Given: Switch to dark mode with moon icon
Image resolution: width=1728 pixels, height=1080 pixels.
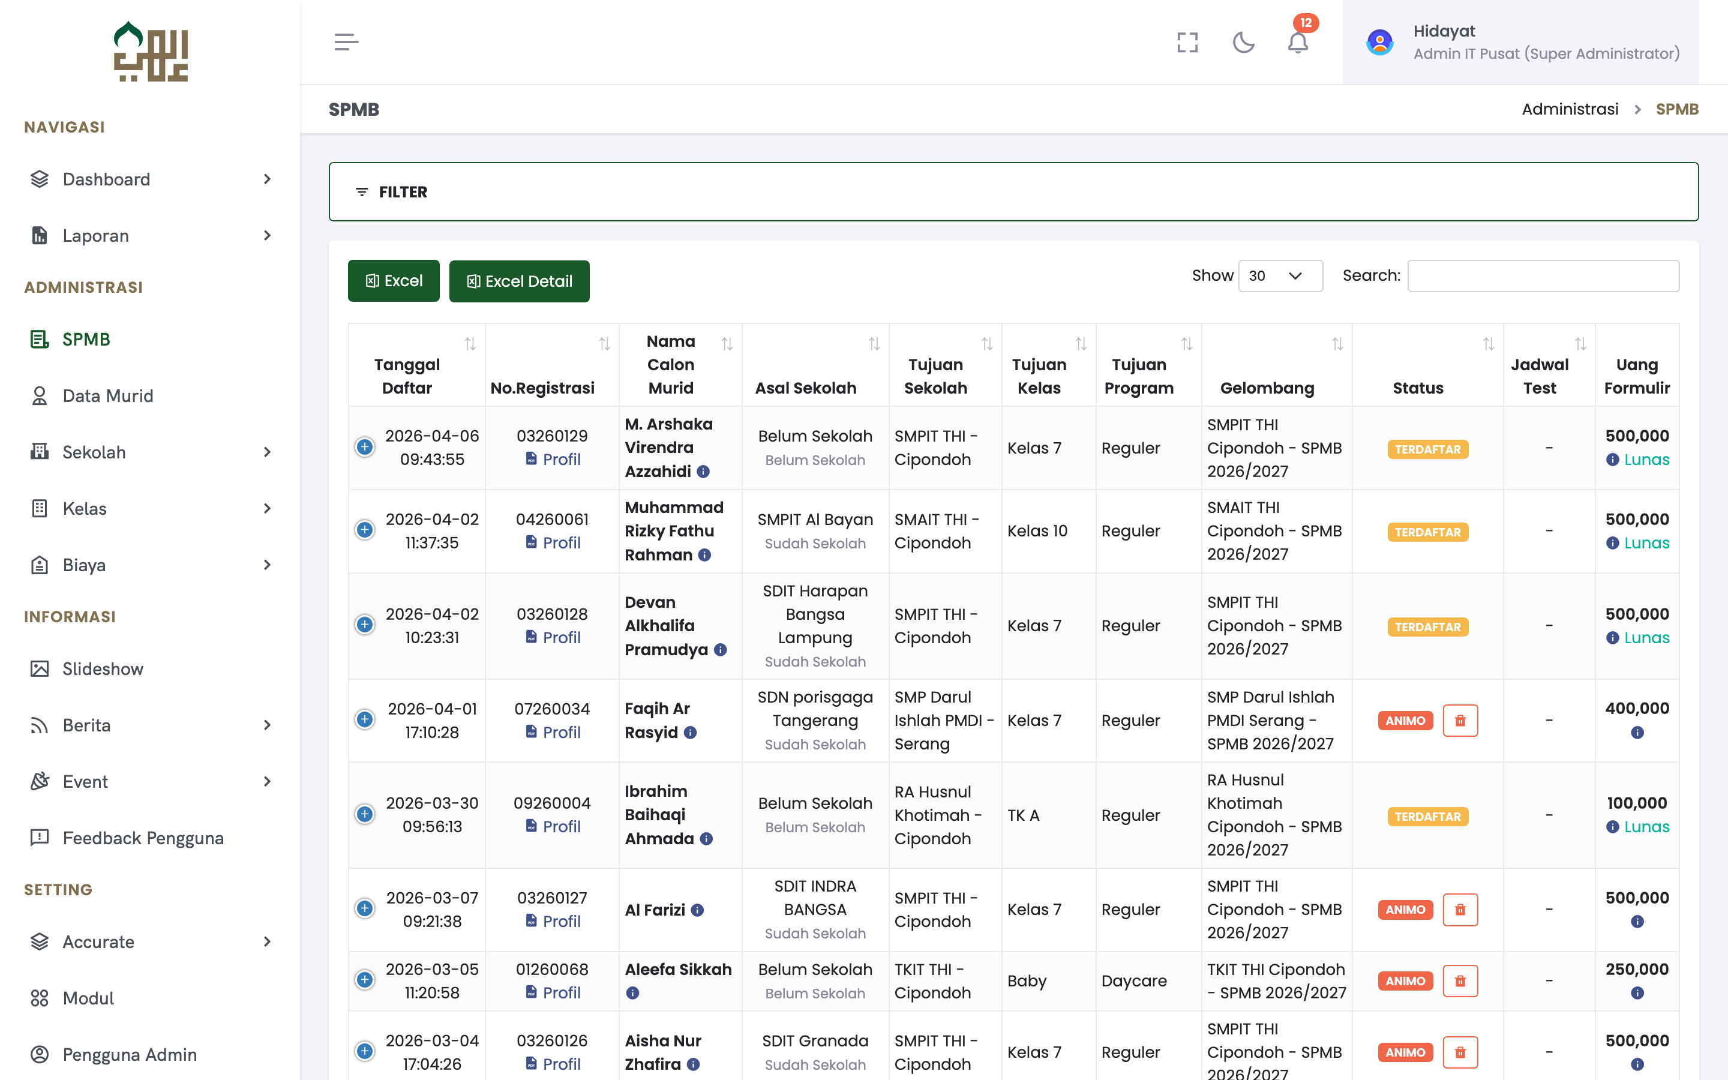Looking at the screenshot, I should point(1243,42).
